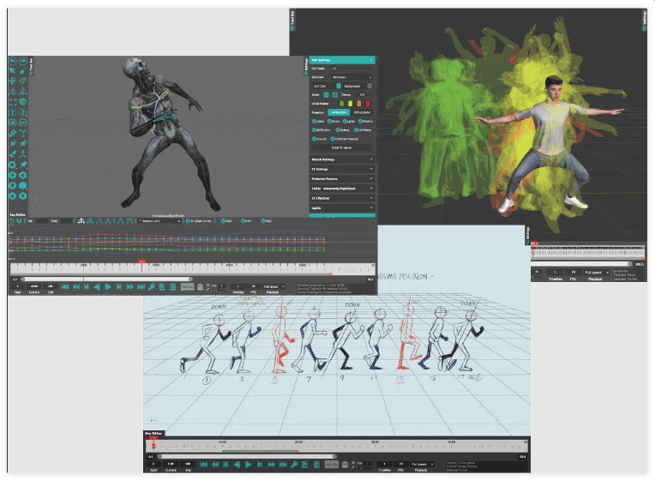Open the Full speed playback dropdown in the zombie window
Image resolution: width=655 pixels, height=480 pixels.
tap(273, 286)
